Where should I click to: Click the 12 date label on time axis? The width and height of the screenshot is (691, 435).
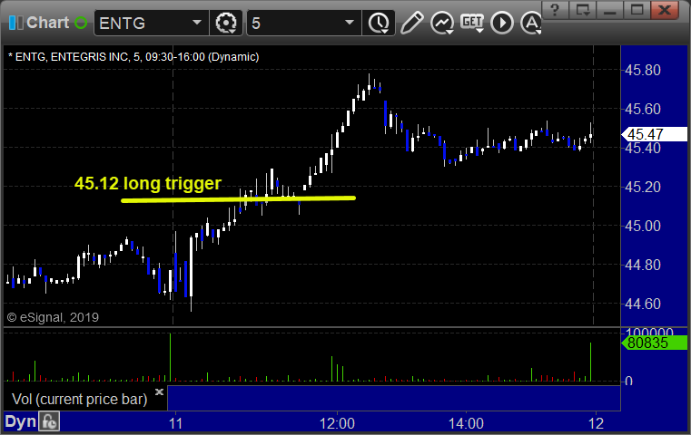point(596,423)
